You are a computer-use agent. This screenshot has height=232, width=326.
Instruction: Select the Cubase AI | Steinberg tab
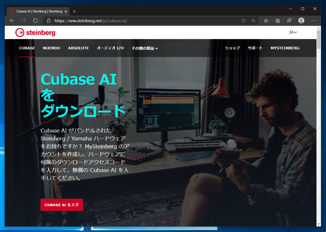(38, 11)
